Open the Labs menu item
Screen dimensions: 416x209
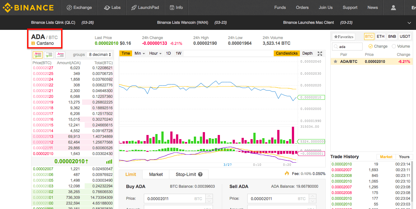(x=112, y=8)
